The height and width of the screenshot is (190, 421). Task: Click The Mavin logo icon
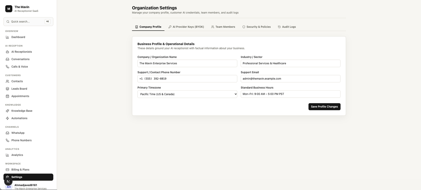9,9
